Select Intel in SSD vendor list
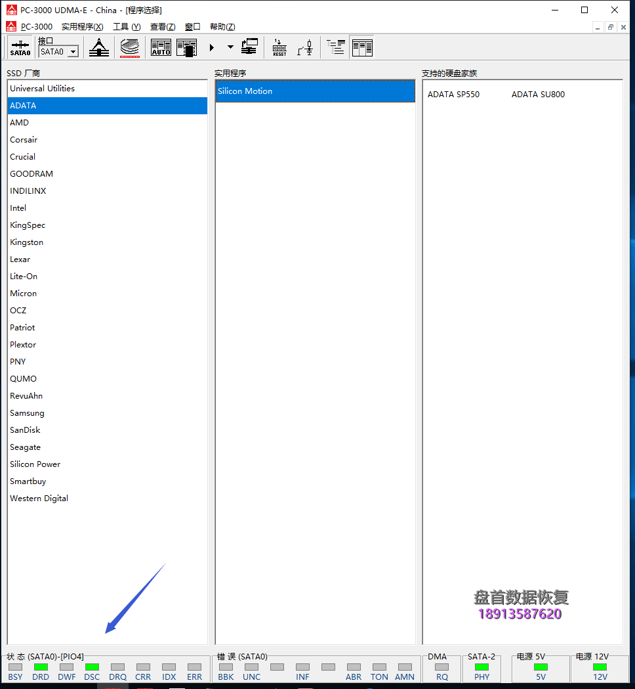Viewport: 635px width, 689px height. point(108,208)
